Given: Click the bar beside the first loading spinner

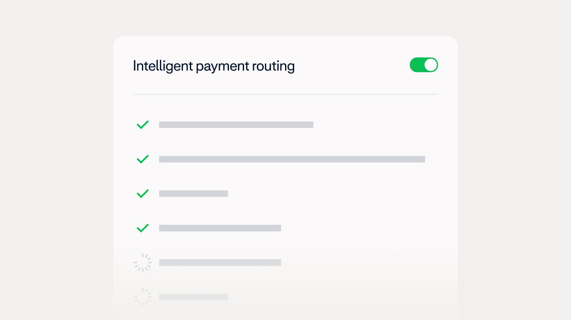Looking at the screenshot, I should click(220, 263).
